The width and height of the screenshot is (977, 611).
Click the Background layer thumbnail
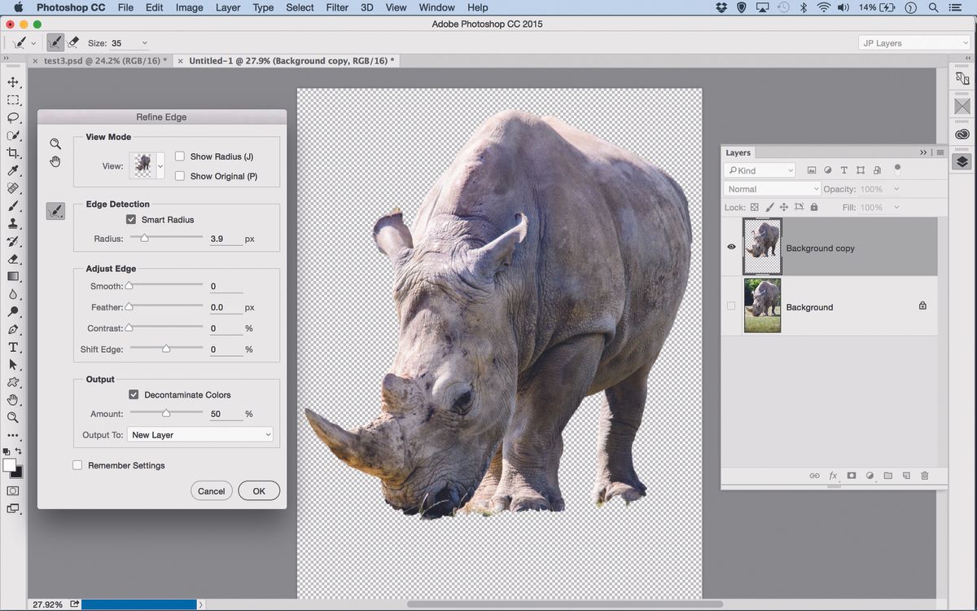tap(762, 305)
